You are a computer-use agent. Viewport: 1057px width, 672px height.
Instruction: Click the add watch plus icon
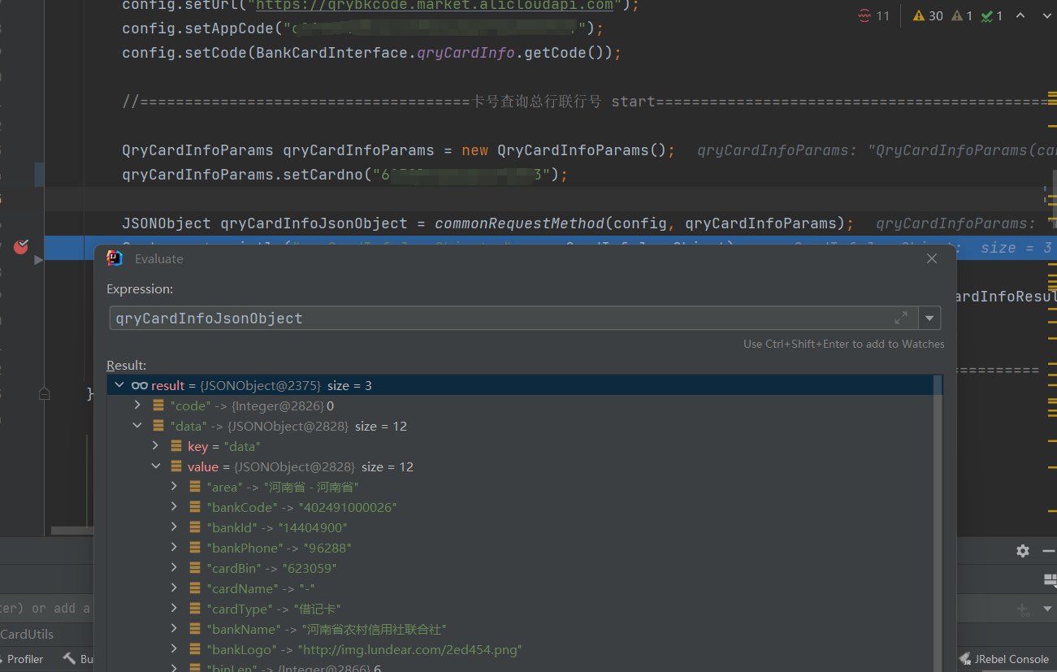point(1023,609)
